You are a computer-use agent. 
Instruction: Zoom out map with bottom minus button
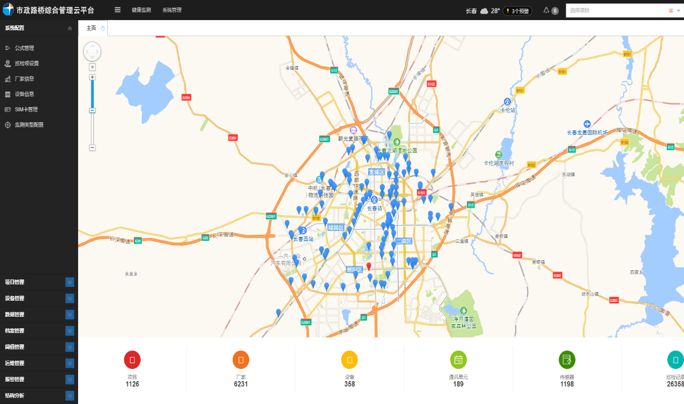coord(92,147)
